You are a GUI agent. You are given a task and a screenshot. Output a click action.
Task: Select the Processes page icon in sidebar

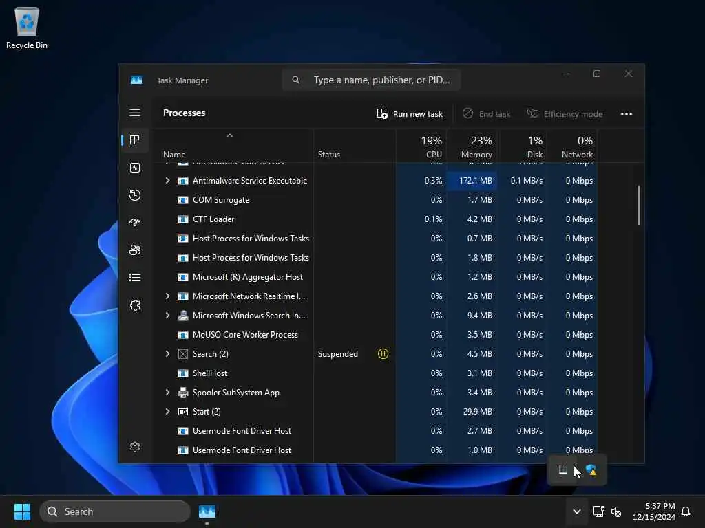pos(134,140)
